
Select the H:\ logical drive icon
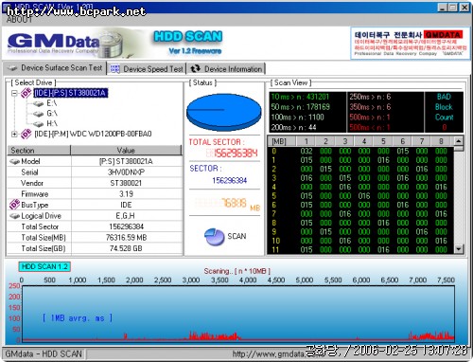(38, 123)
